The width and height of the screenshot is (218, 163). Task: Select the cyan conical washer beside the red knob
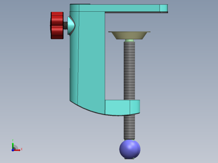71,25
